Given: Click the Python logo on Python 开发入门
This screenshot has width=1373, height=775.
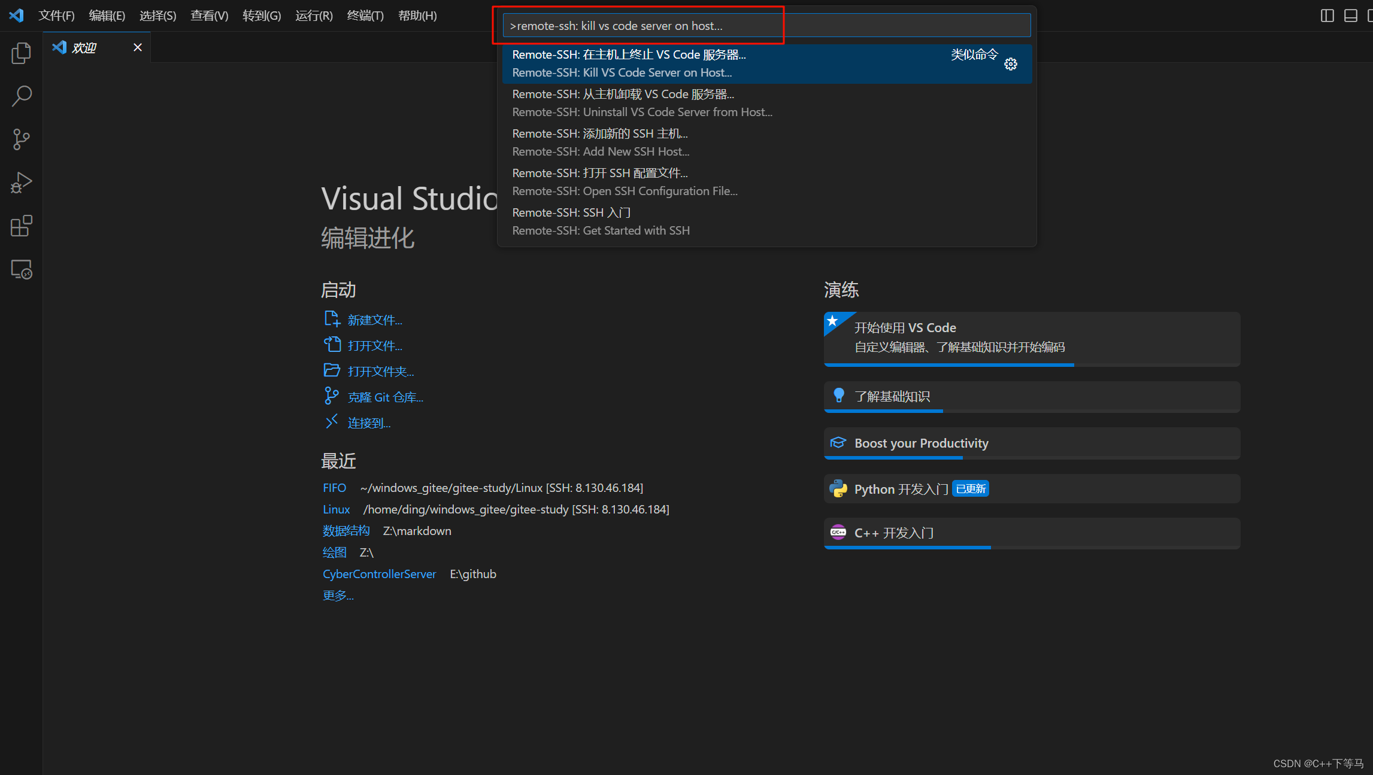Looking at the screenshot, I should [838, 488].
